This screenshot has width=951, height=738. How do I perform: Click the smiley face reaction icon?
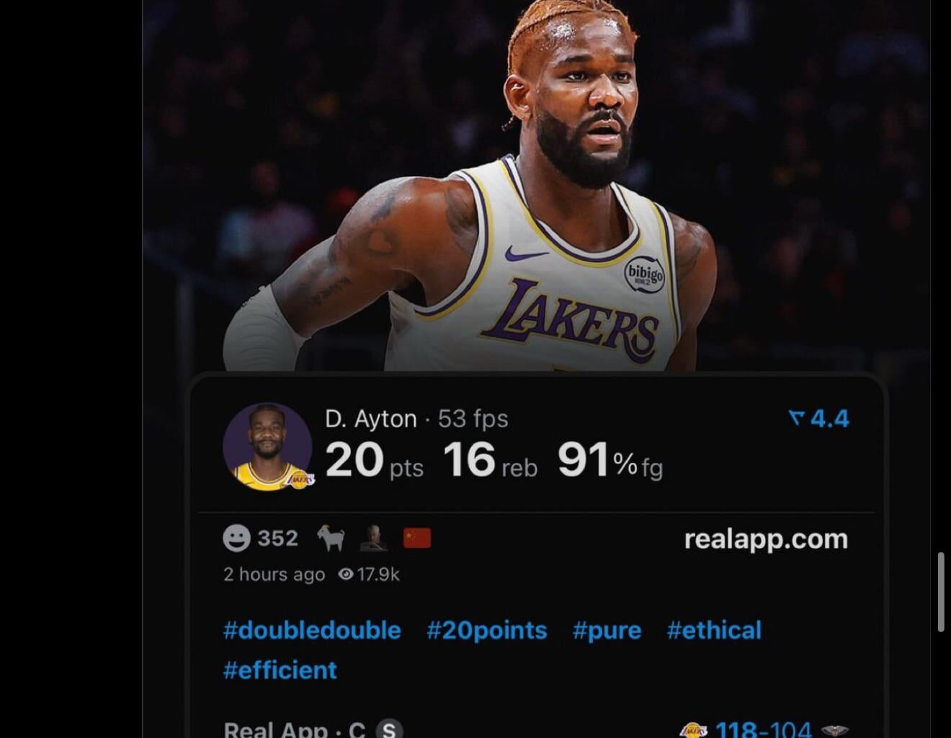click(236, 538)
